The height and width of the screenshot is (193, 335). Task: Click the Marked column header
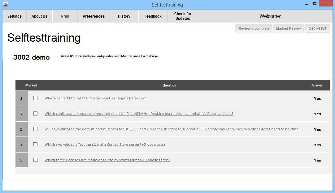click(31, 85)
